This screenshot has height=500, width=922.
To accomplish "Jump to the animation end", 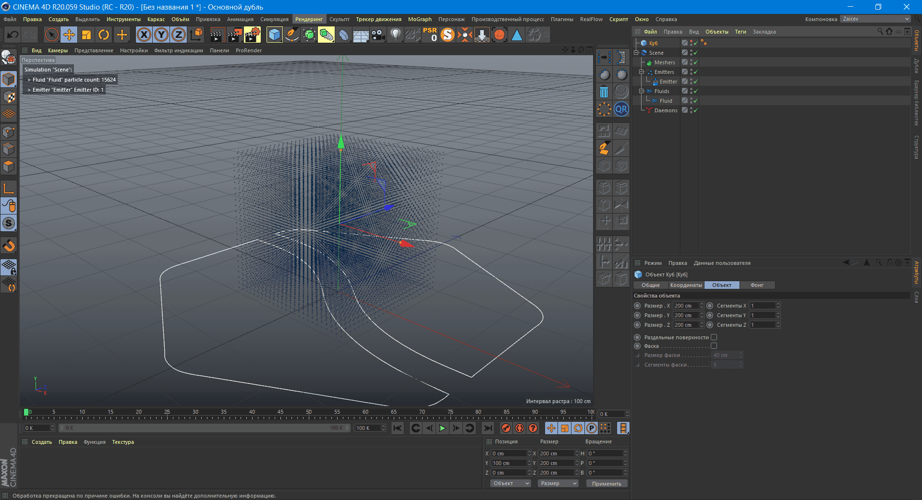I will pos(487,428).
